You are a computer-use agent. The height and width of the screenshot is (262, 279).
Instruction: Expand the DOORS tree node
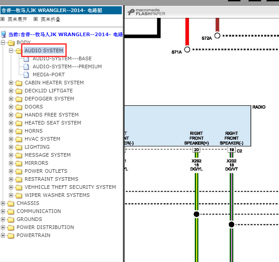coord(11,107)
